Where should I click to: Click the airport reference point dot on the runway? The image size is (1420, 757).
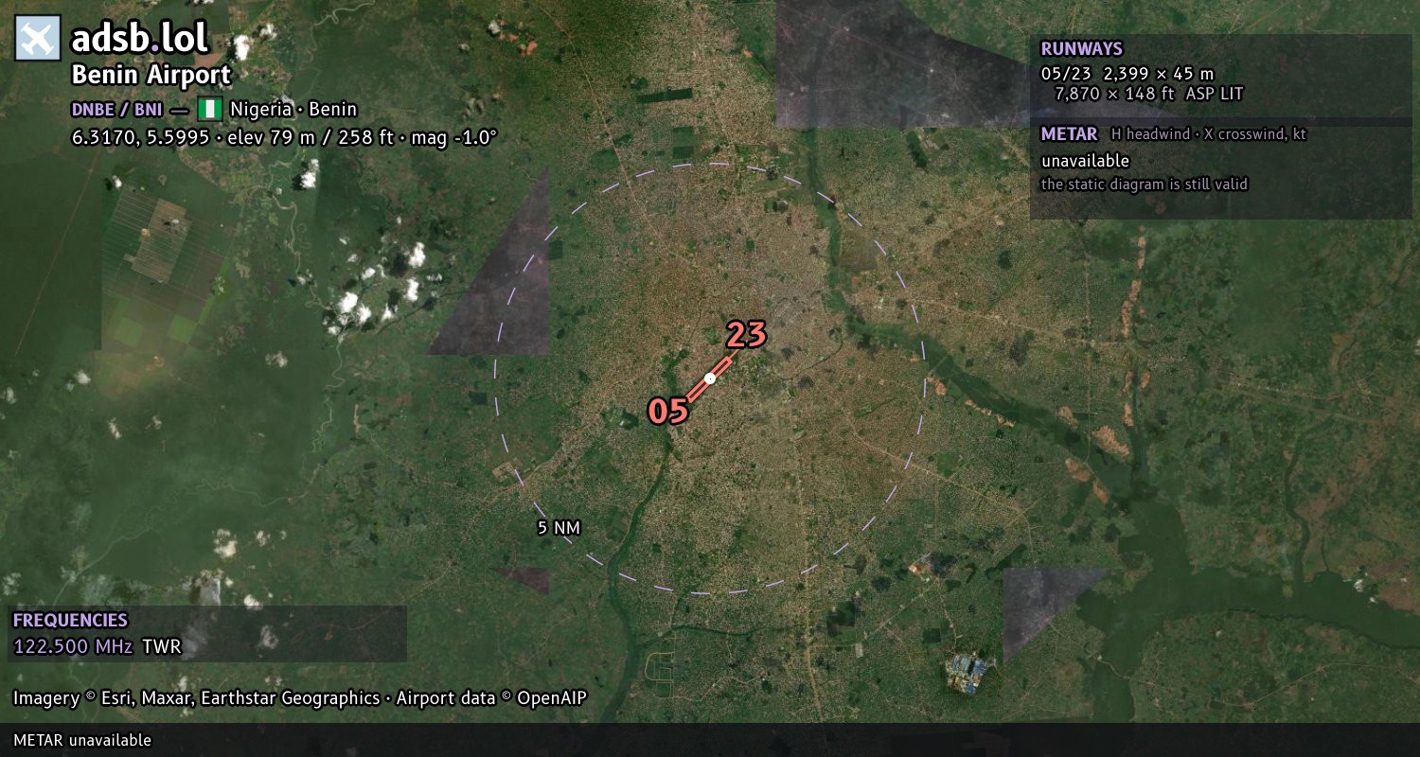[710, 378]
